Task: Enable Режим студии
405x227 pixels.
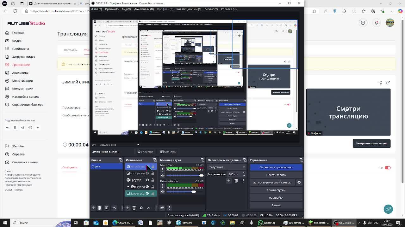Action: click(x=276, y=190)
